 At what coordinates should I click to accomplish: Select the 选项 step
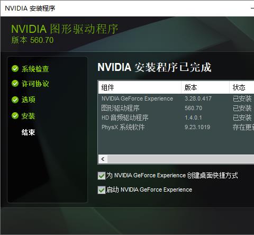(x=29, y=100)
